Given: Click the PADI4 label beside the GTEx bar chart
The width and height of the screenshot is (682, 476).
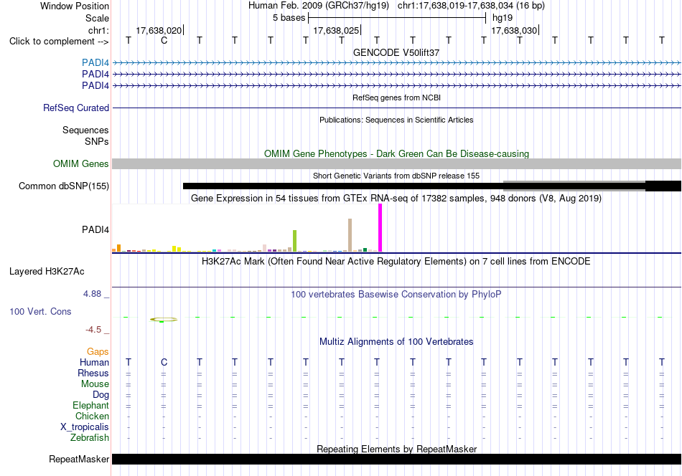Looking at the screenshot, I should [95, 229].
